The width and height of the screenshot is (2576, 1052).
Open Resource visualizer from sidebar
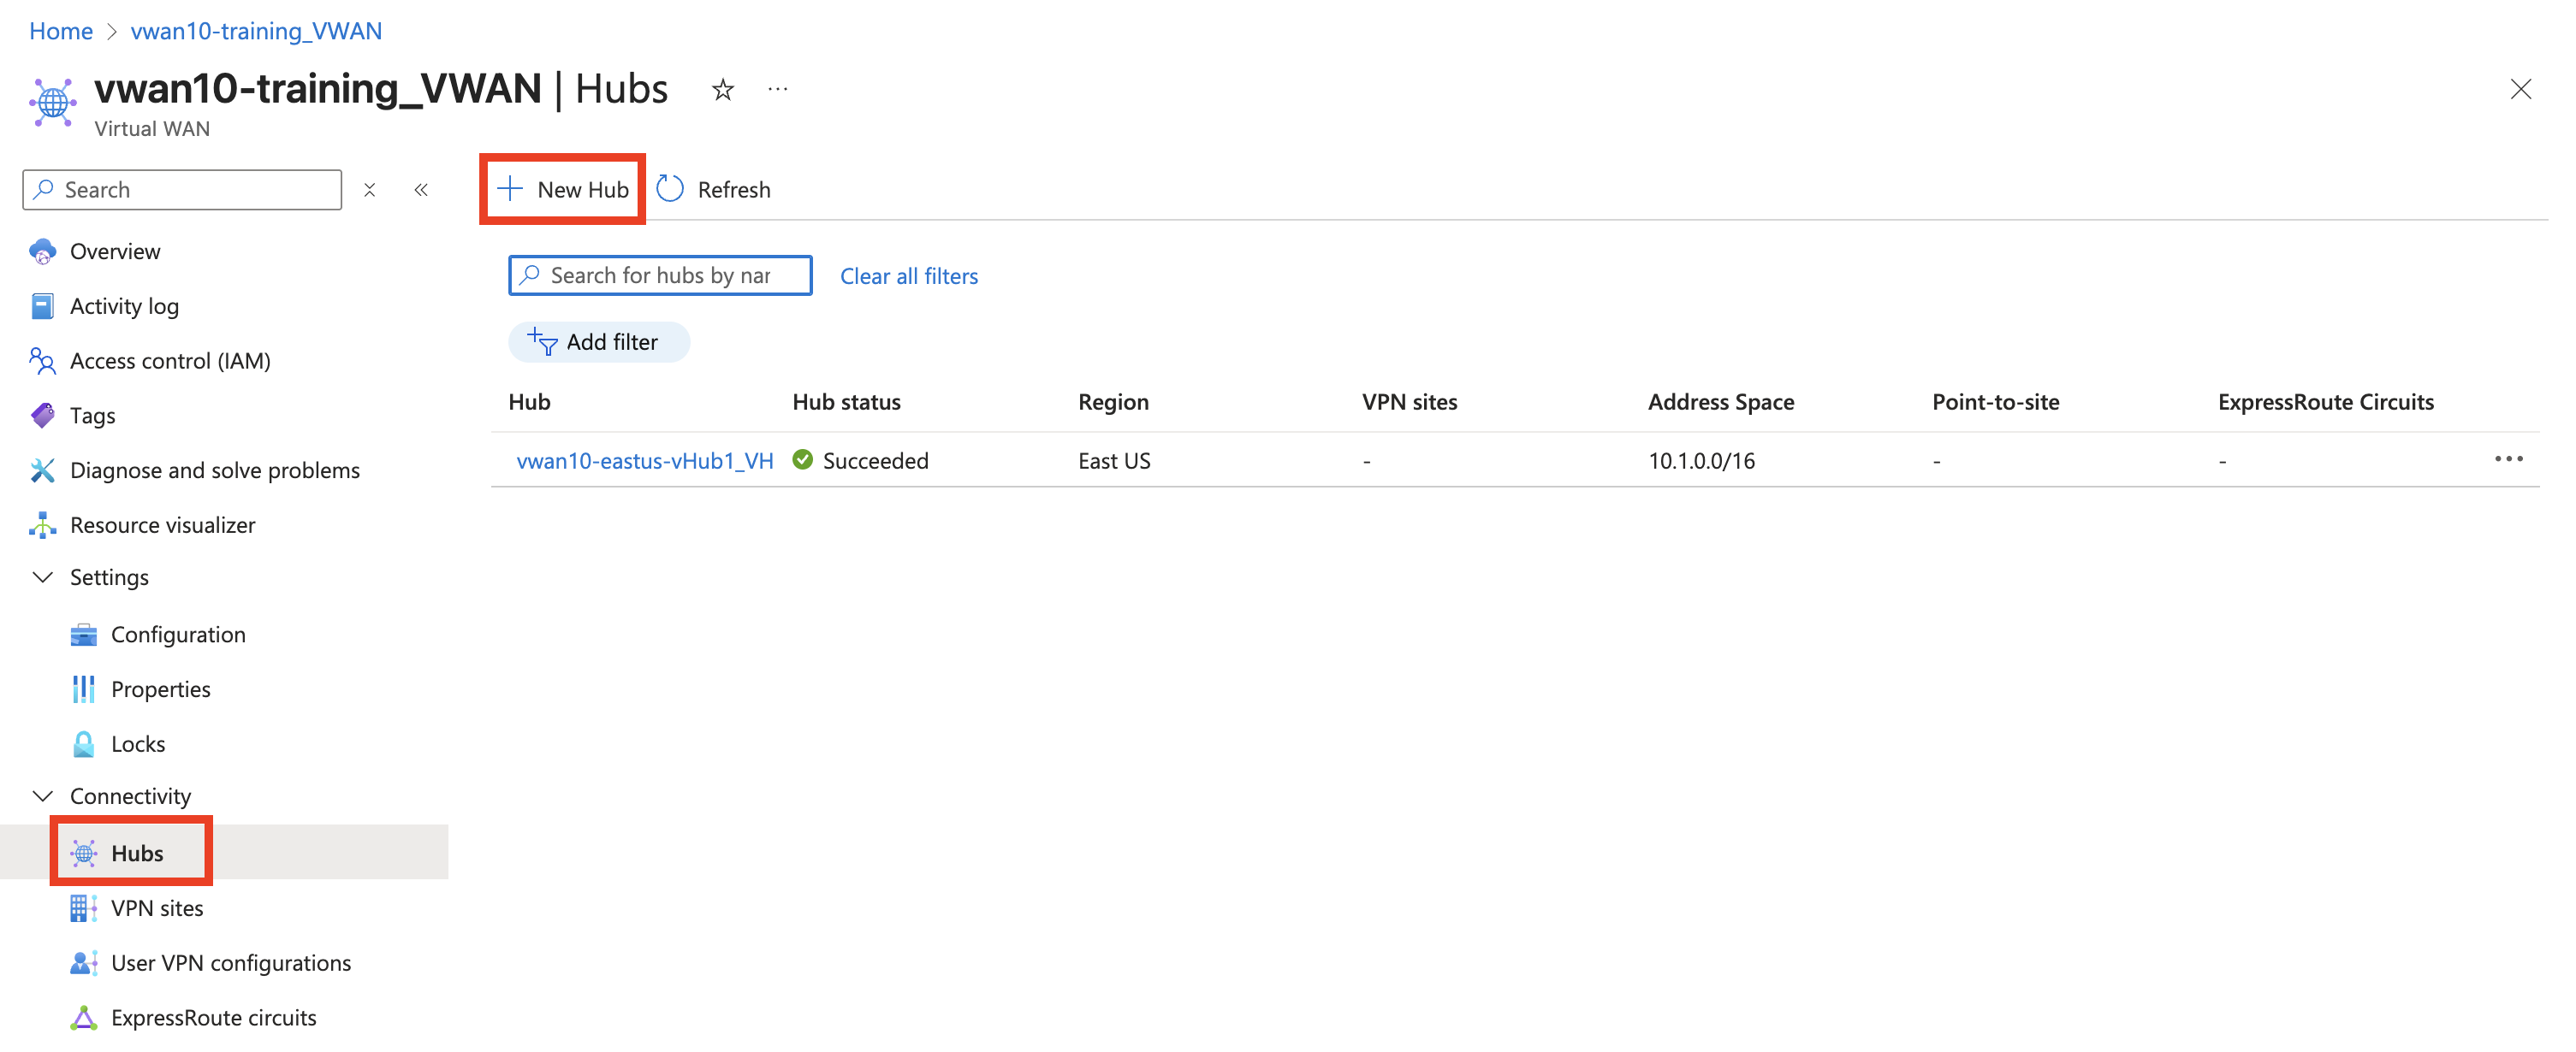[162, 524]
